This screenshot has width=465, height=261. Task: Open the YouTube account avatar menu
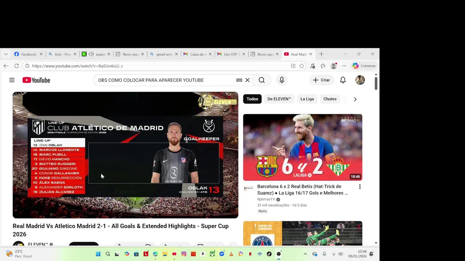point(360,80)
